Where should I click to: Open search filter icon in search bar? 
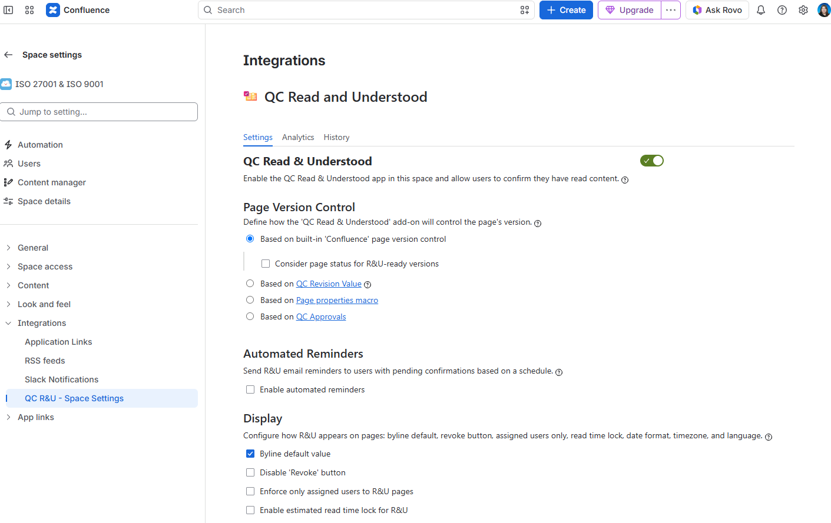[x=525, y=10]
